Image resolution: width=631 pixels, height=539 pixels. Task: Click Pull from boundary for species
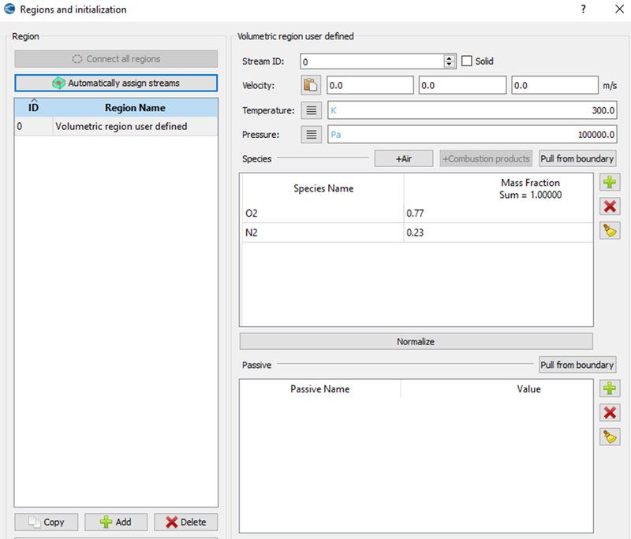[x=577, y=158]
